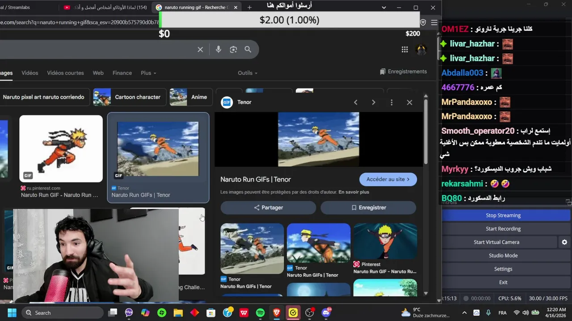
Task: Open Windows Start menu
Action: (12, 313)
